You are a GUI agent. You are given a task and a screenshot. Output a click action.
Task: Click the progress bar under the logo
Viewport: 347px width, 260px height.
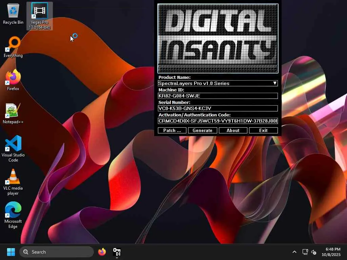point(218,69)
